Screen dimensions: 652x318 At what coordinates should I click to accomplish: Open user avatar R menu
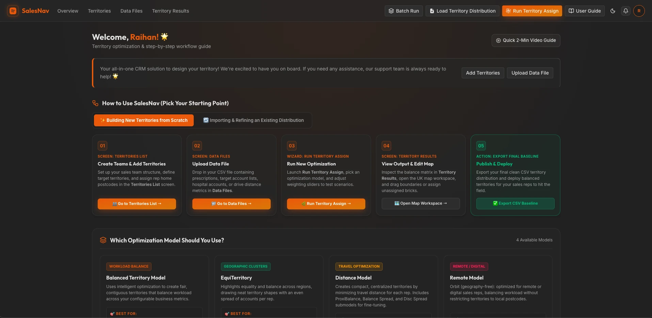pyautogui.click(x=639, y=11)
